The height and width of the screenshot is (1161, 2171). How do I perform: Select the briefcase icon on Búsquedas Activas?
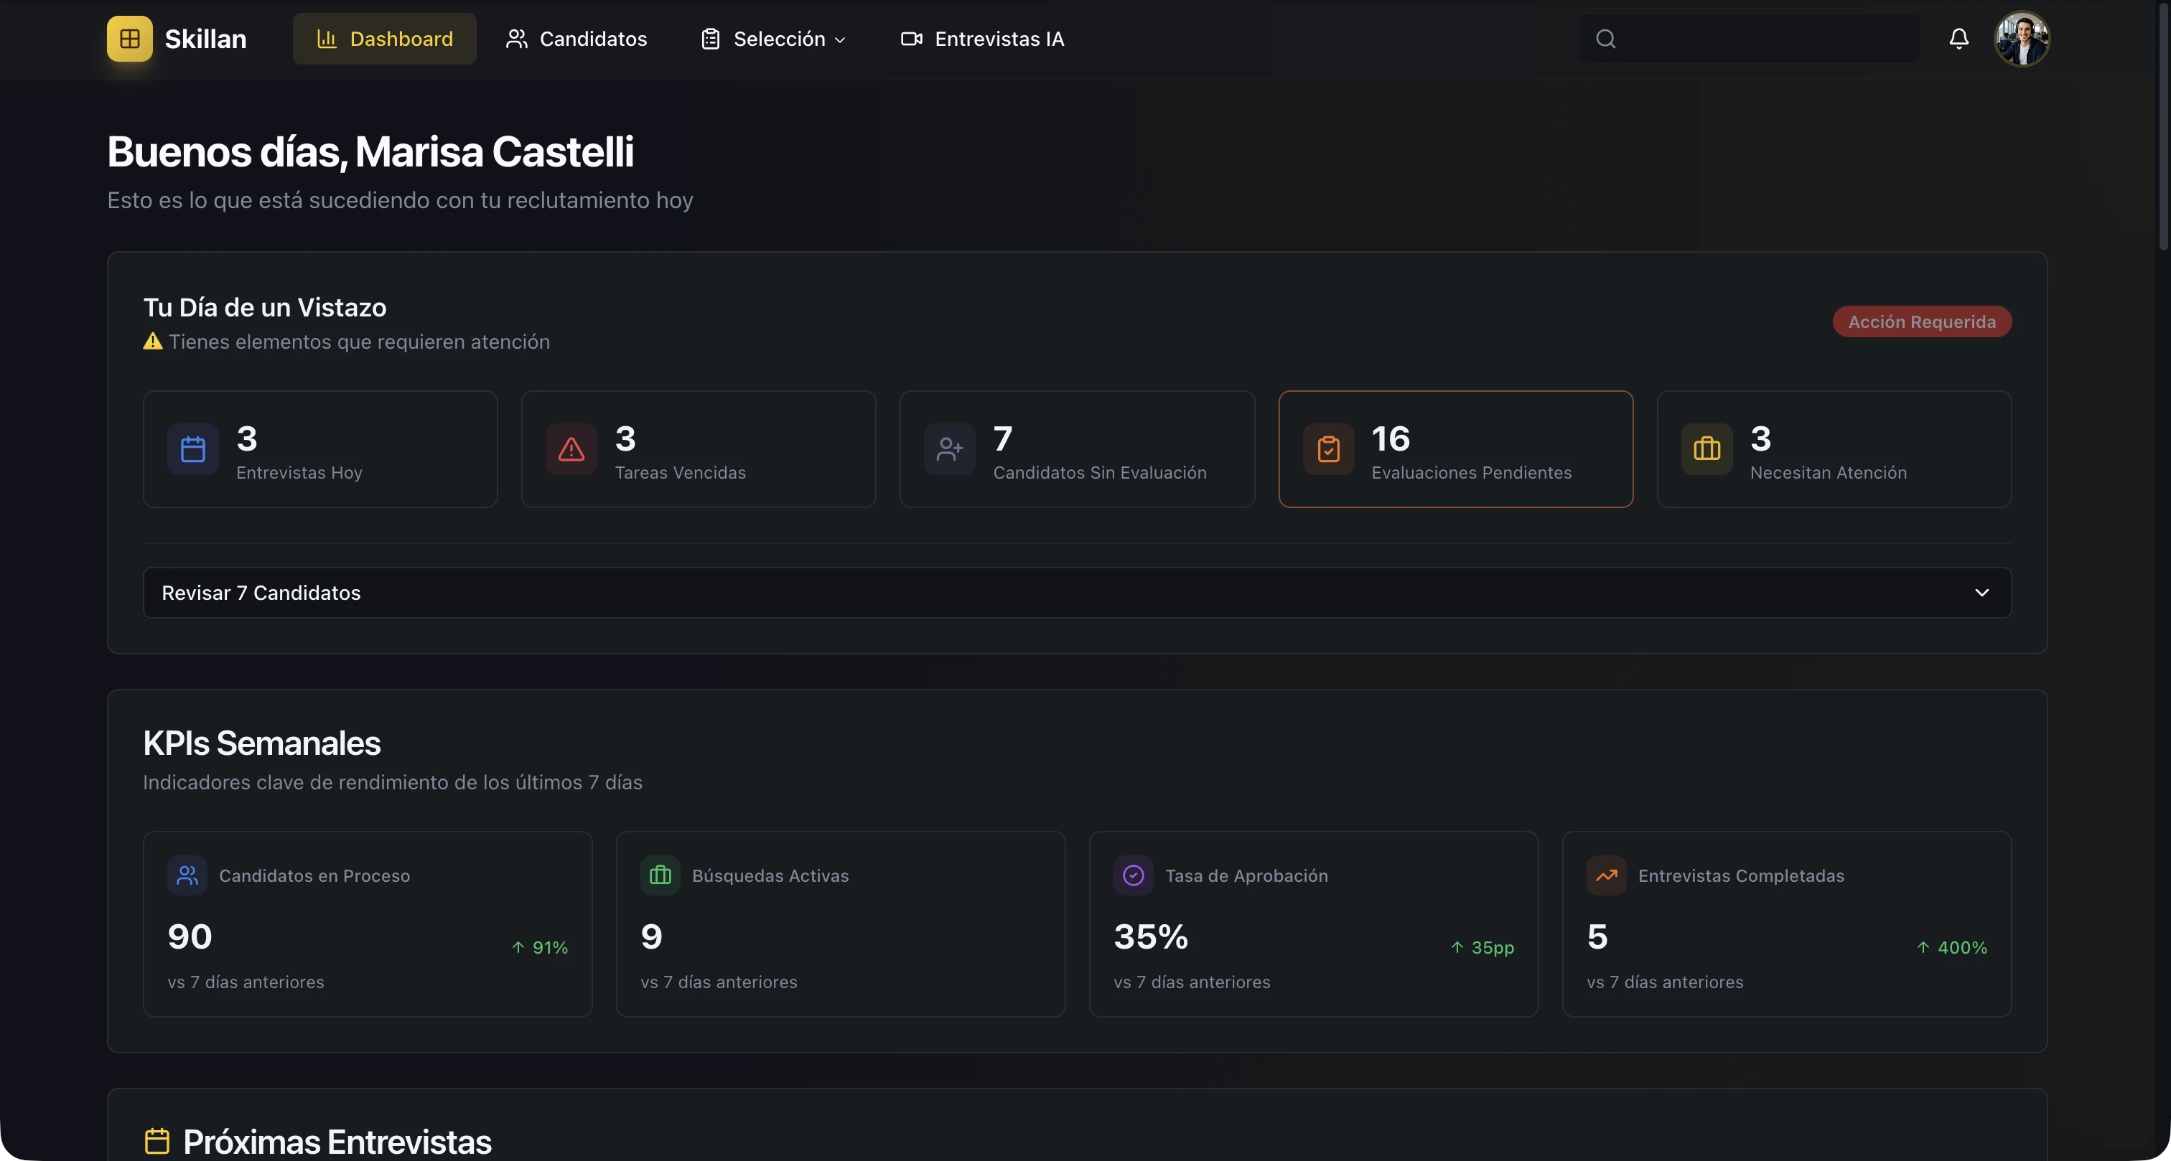660,875
